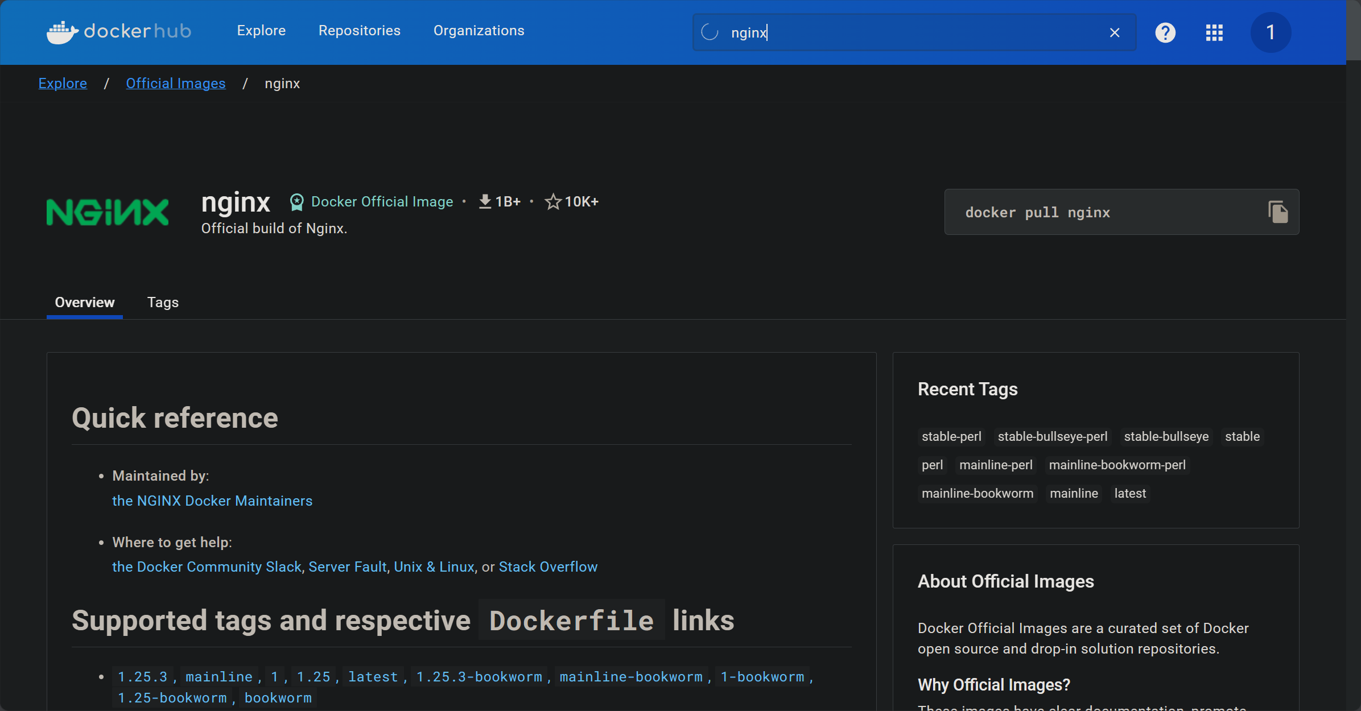
Task: Copy the docker pull nginx command
Action: (1278, 212)
